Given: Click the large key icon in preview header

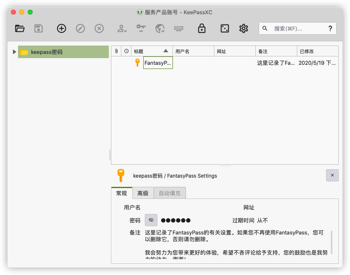Looking at the screenshot, I should [x=121, y=176].
